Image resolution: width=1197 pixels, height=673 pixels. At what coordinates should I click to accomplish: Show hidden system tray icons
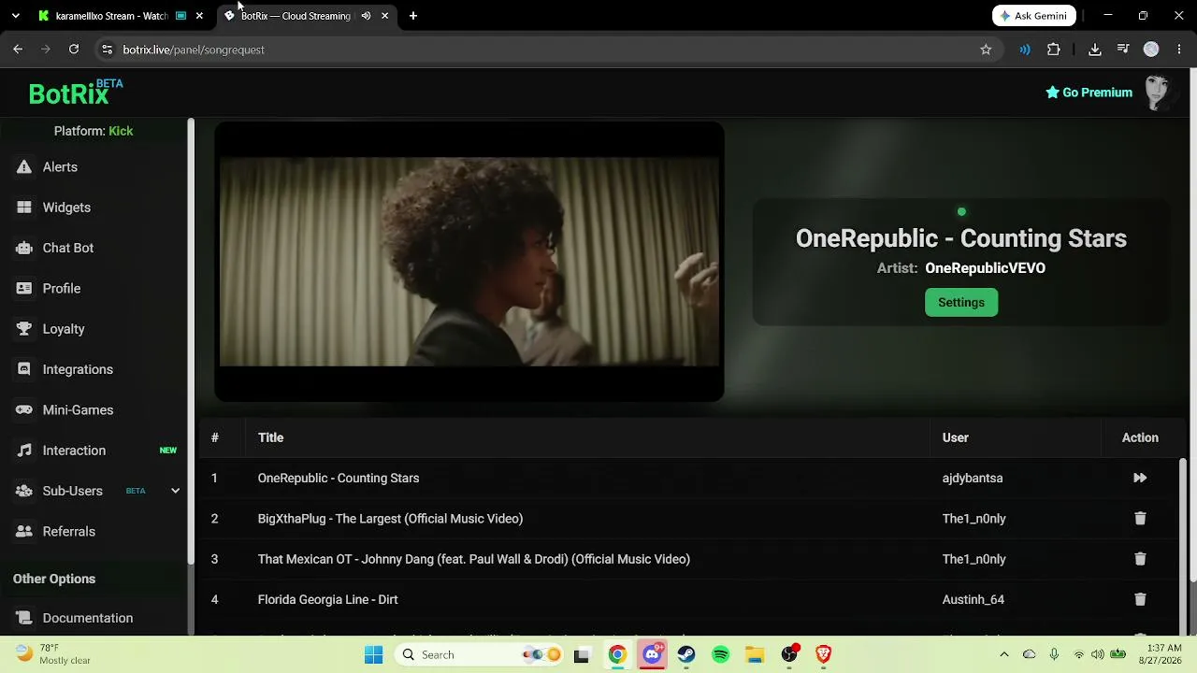[1004, 654]
